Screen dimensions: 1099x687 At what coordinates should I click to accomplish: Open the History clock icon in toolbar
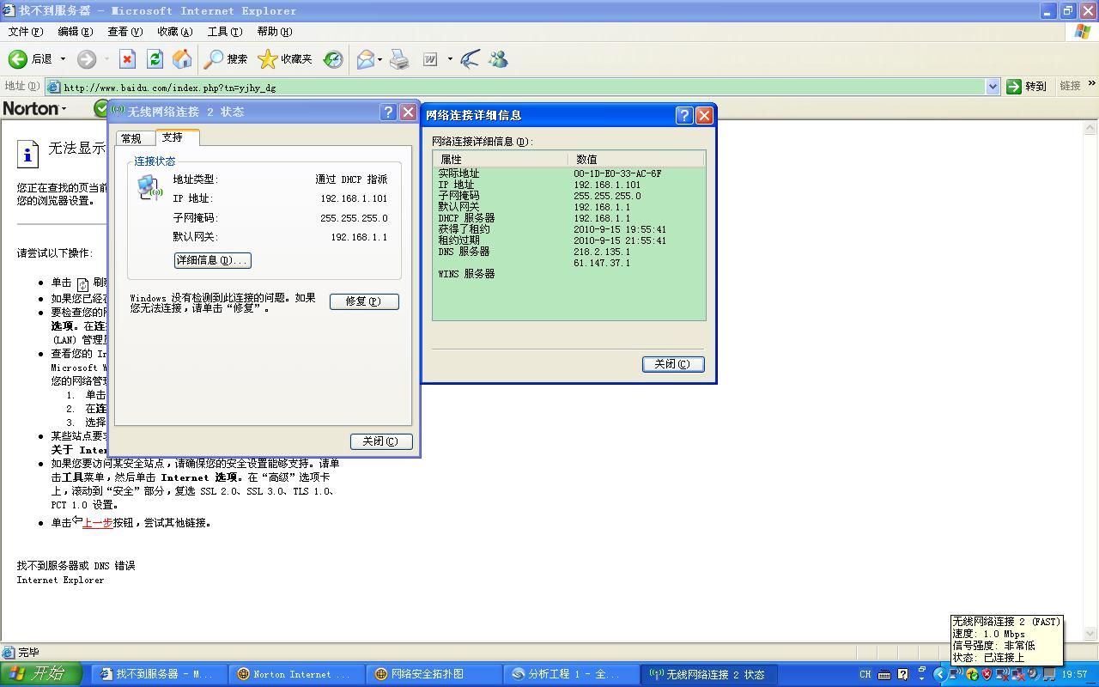(333, 59)
